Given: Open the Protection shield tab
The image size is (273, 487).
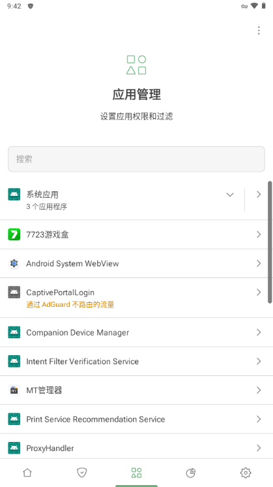Looking at the screenshot, I should [82, 473].
